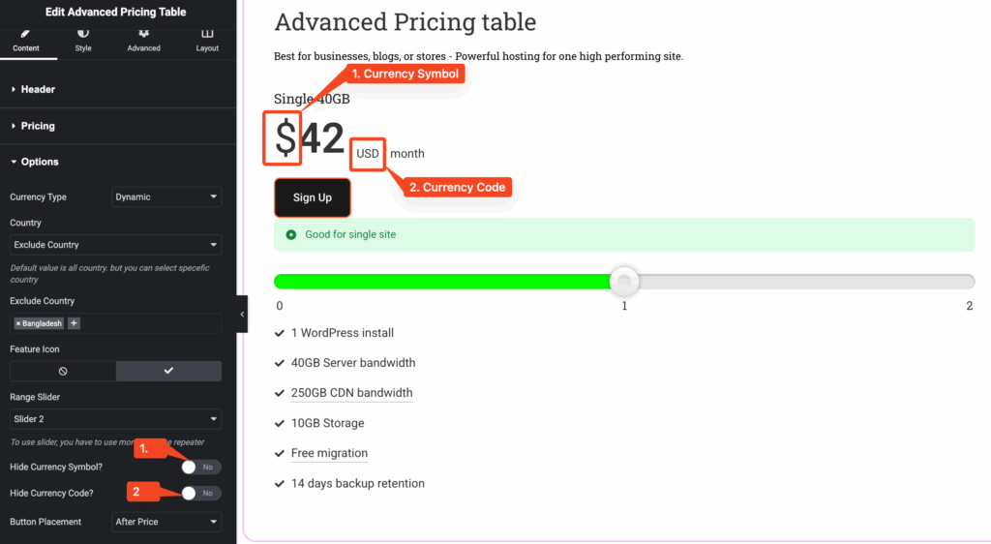Open the Advanced tab

click(x=143, y=40)
